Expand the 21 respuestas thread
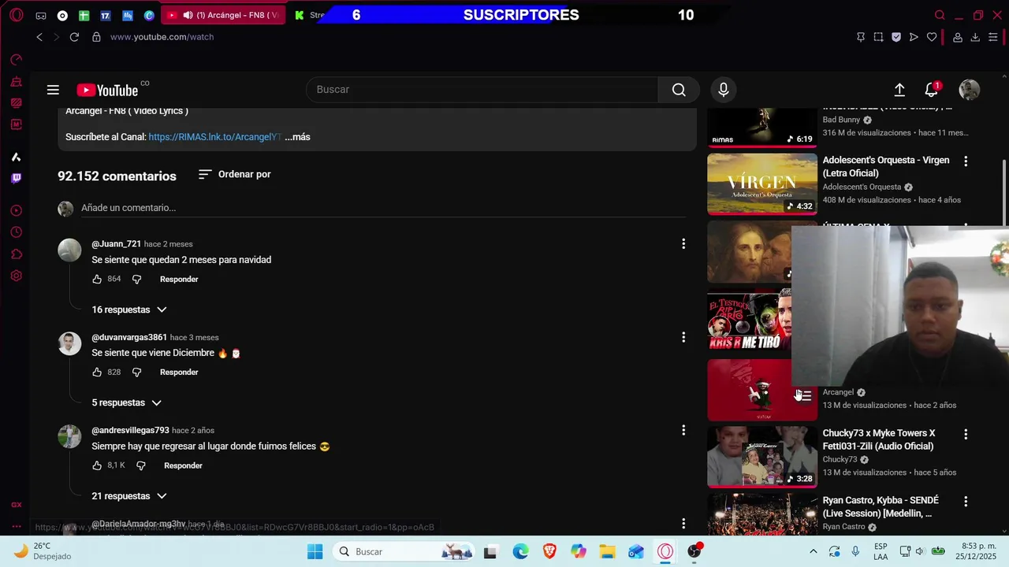The image size is (1009, 567). (x=129, y=496)
